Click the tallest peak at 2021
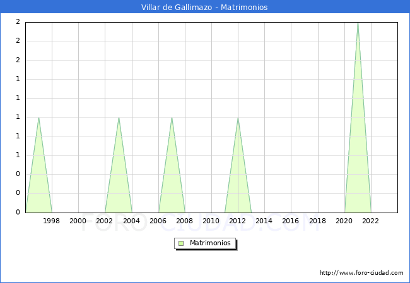Image resolution: width=410 pixels, height=283 pixels. [358, 23]
